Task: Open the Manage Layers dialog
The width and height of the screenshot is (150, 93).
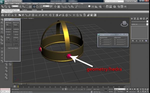Action: tap(100, 6)
